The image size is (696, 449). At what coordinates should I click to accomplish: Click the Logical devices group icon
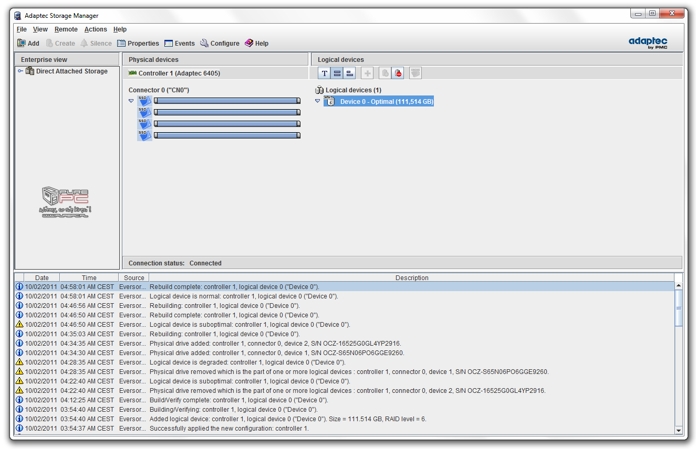click(x=319, y=90)
